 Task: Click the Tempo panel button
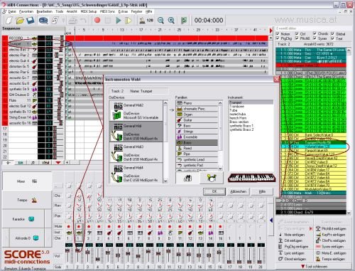(x=27, y=200)
